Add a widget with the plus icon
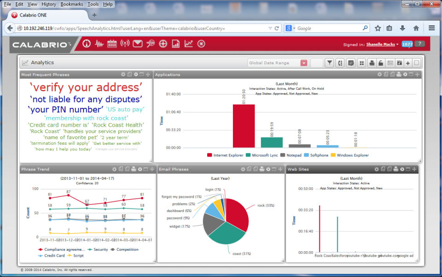The width and height of the screenshot is (442, 277). [x=407, y=63]
